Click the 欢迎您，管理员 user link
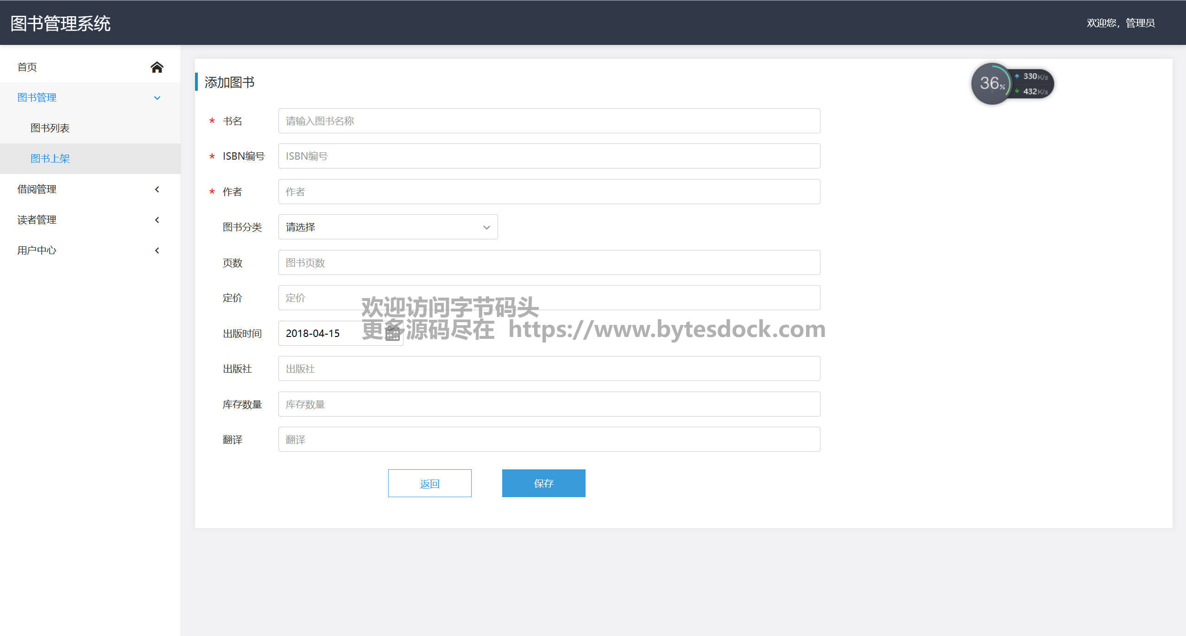The image size is (1186, 636). pos(1120,23)
